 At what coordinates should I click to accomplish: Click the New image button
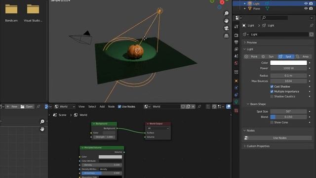pyautogui.click(x=11, y=107)
